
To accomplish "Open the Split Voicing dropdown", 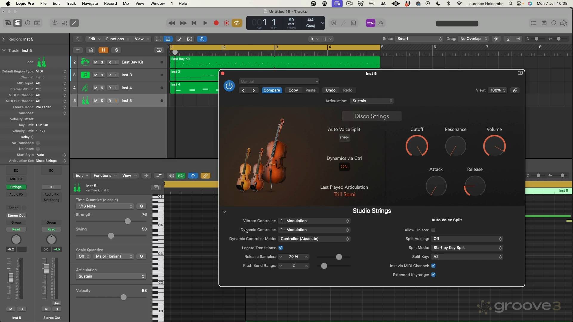I will point(467,239).
